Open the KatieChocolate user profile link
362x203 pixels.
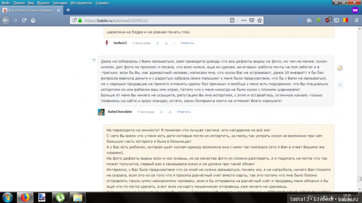pos(120,112)
